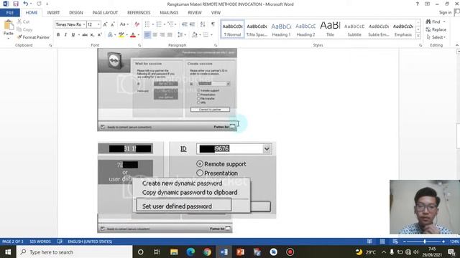Toggle italic formatting
The width and height of the screenshot is (460, 258).
65,35
